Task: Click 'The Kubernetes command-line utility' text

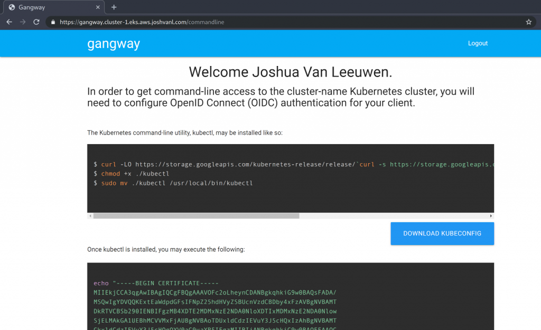Action: (184, 133)
